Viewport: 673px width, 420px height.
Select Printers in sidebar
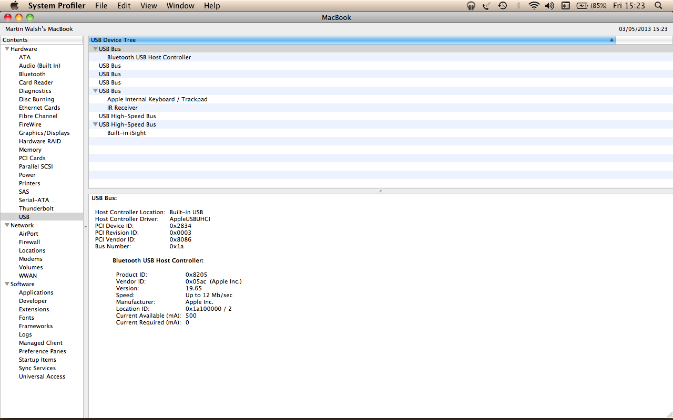click(29, 183)
